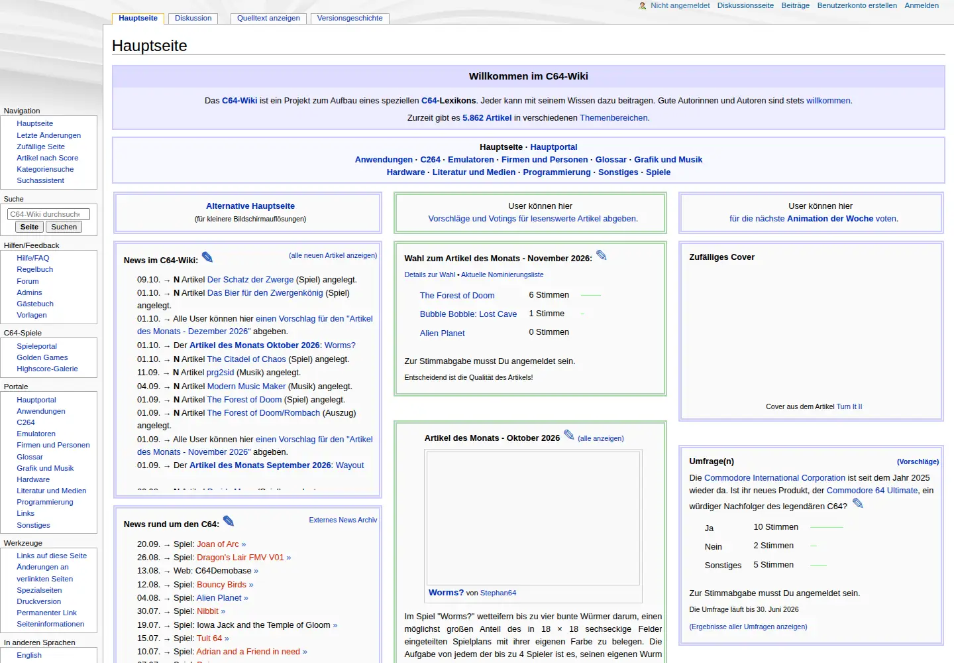Click the Suchen button
The height and width of the screenshot is (663, 954).
coord(64,227)
